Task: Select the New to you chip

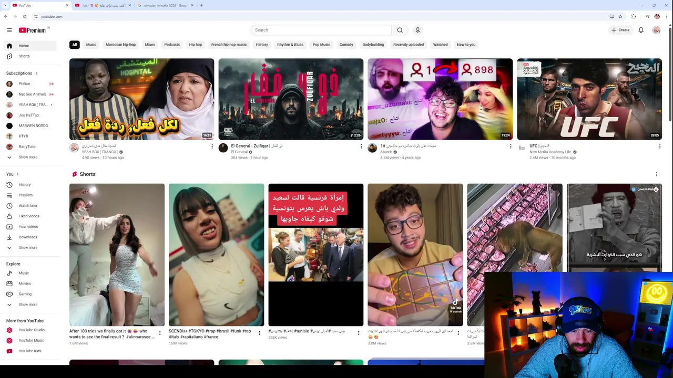Action: point(466,45)
